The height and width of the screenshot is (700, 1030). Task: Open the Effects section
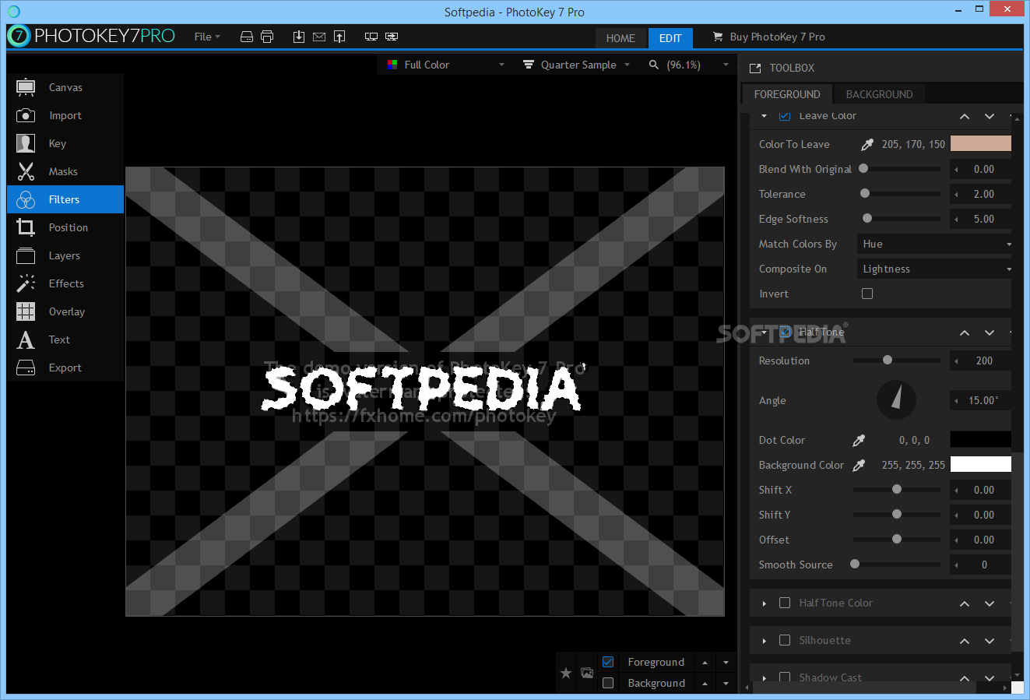(65, 283)
